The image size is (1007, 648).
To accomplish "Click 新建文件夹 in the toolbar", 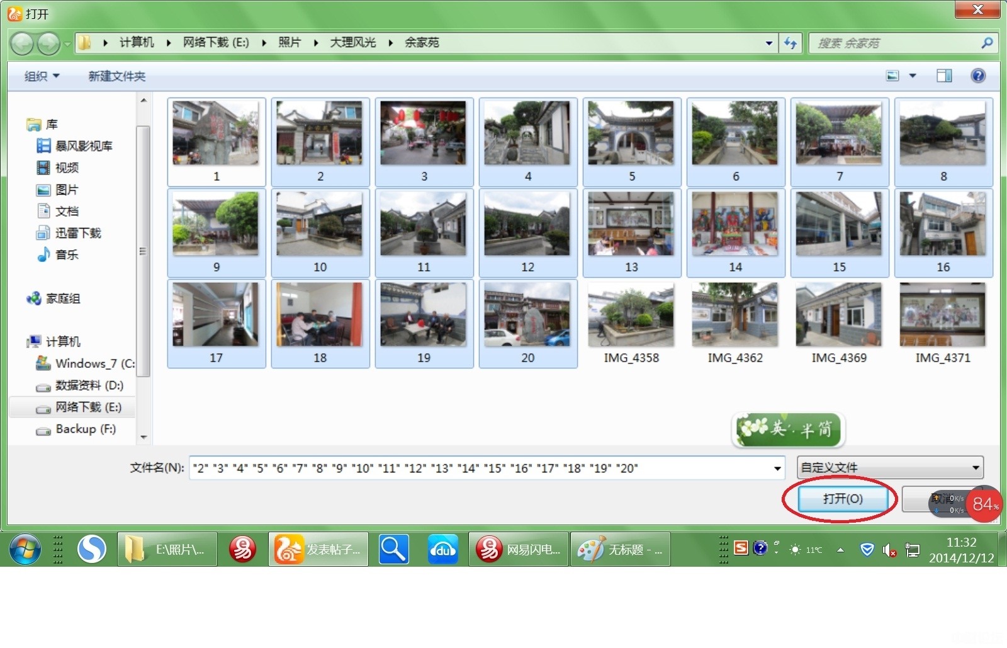I will pos(116,76).
